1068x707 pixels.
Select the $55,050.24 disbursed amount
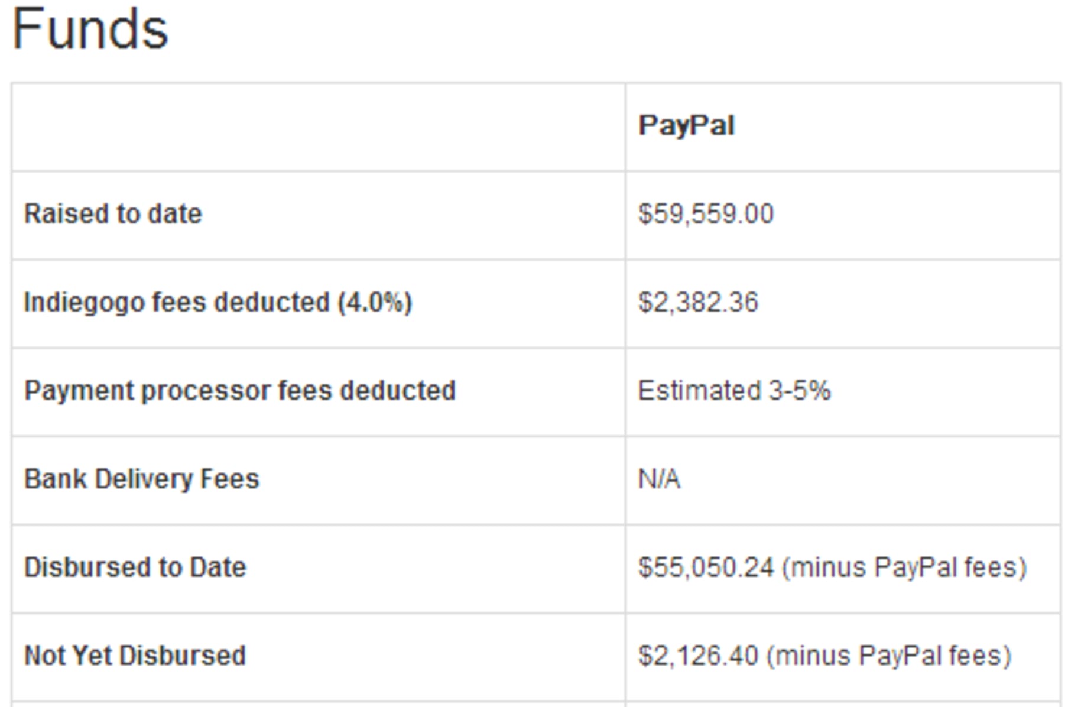click(x=706, y=567)
